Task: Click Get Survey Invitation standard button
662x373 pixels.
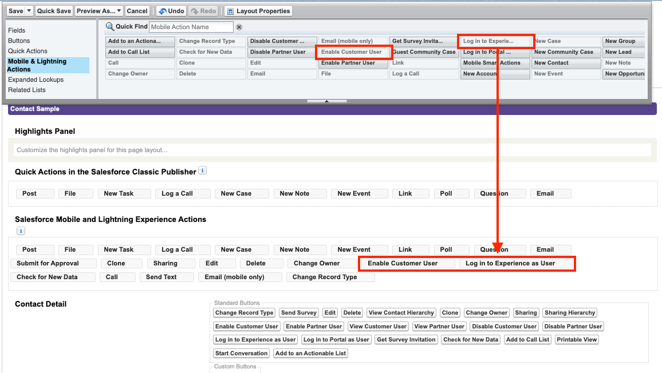Action: click(x=406, y=340)
